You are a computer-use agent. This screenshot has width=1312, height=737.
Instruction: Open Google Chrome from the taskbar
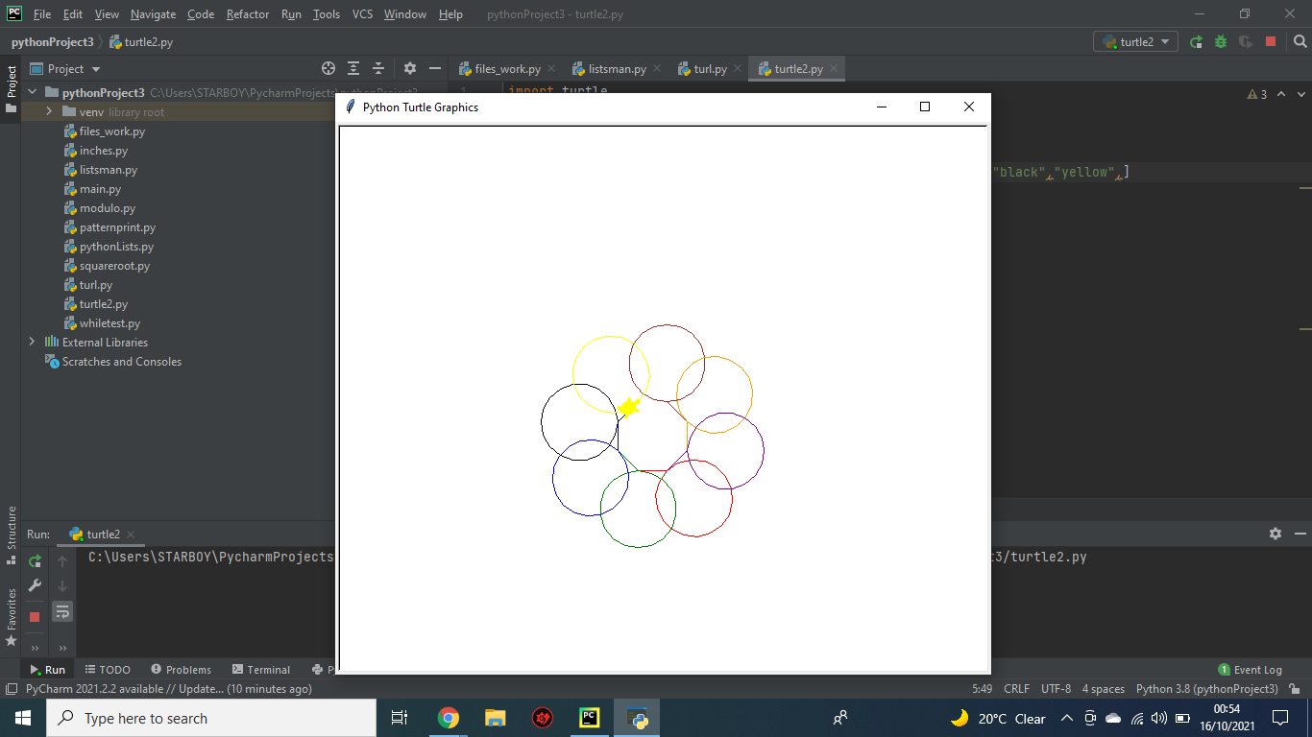pos(448,718)
